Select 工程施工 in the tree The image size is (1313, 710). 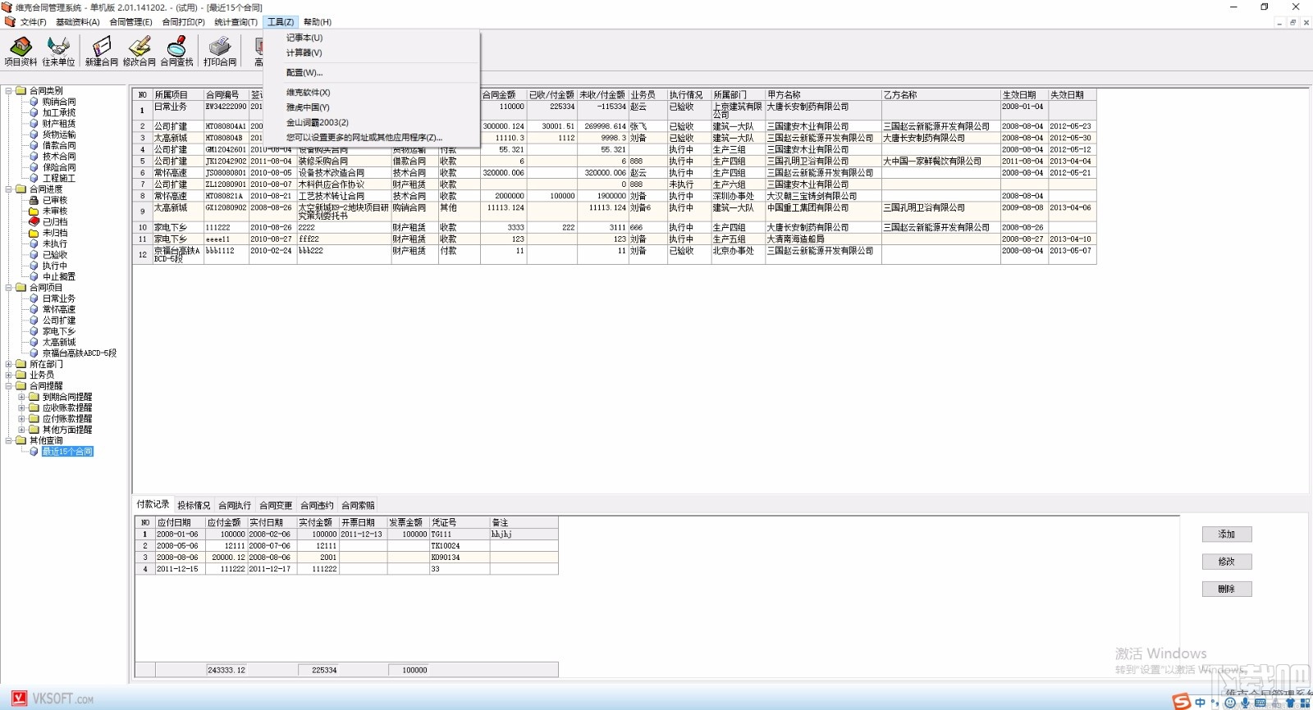[59, 179]
